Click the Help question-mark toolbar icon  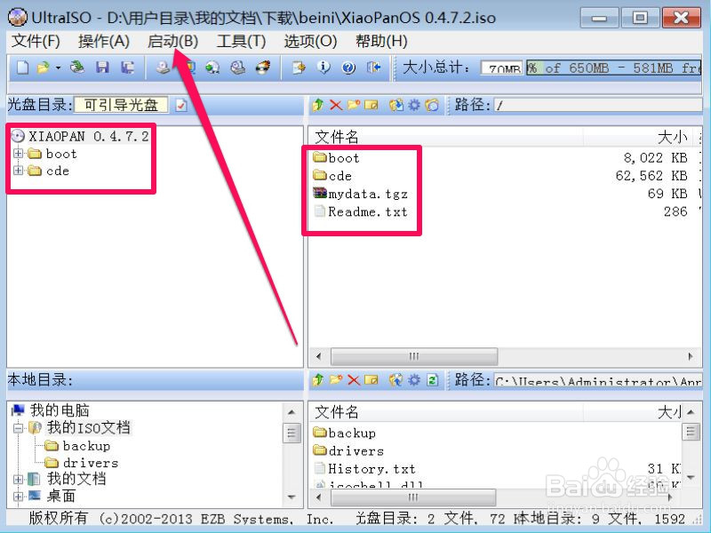tap(348, 68)
